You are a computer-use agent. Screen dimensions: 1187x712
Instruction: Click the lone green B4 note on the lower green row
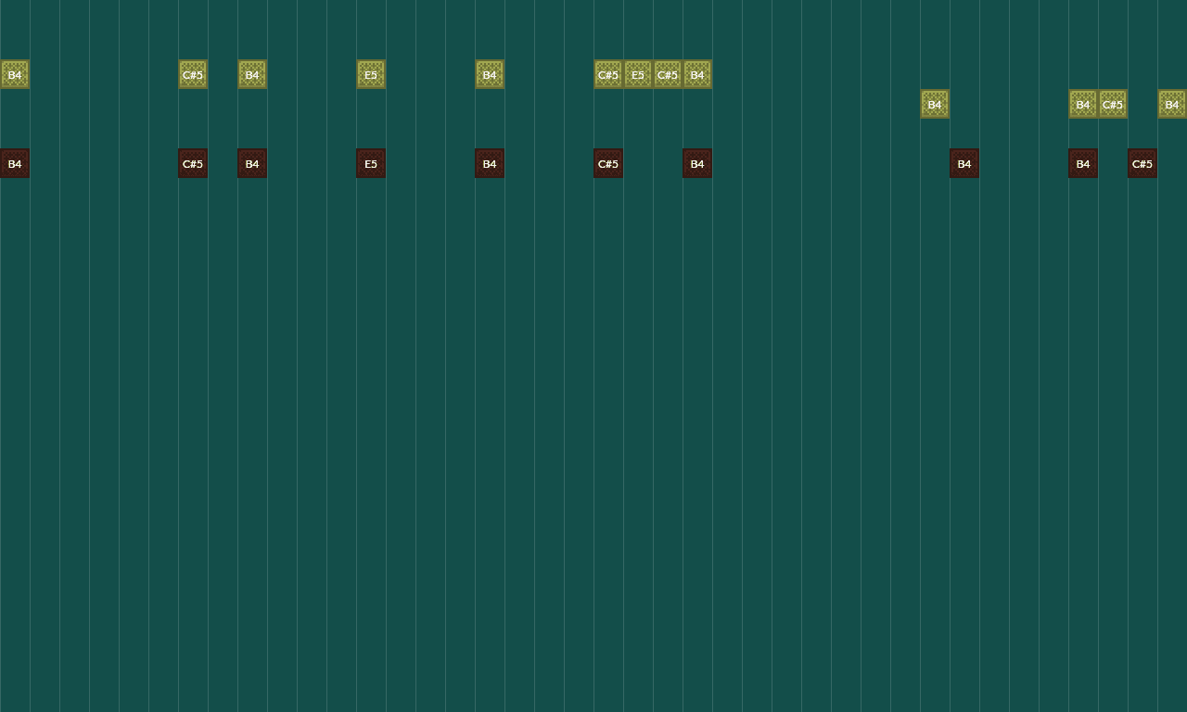(934, 104)
